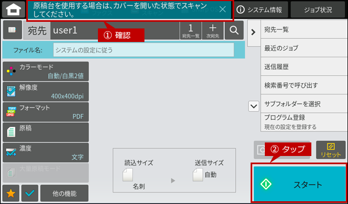Image resolution: width=348 pixels, height=204 pixels.
Task: Open the 読込サイズ/送信サイズ size panel
Action: [x=174, y=170]
